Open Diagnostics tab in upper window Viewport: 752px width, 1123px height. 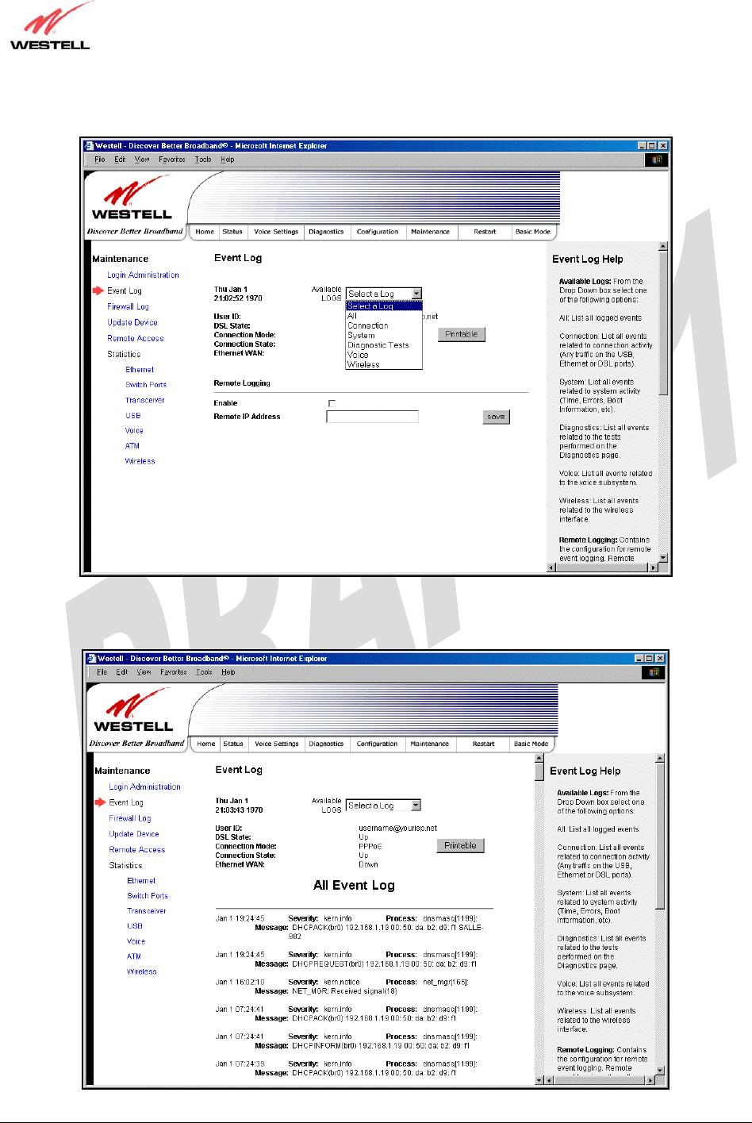coord(326,232)
